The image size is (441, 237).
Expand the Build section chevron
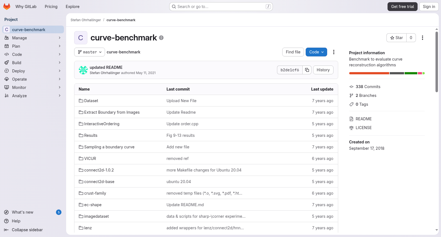click(x=60, y=63)
